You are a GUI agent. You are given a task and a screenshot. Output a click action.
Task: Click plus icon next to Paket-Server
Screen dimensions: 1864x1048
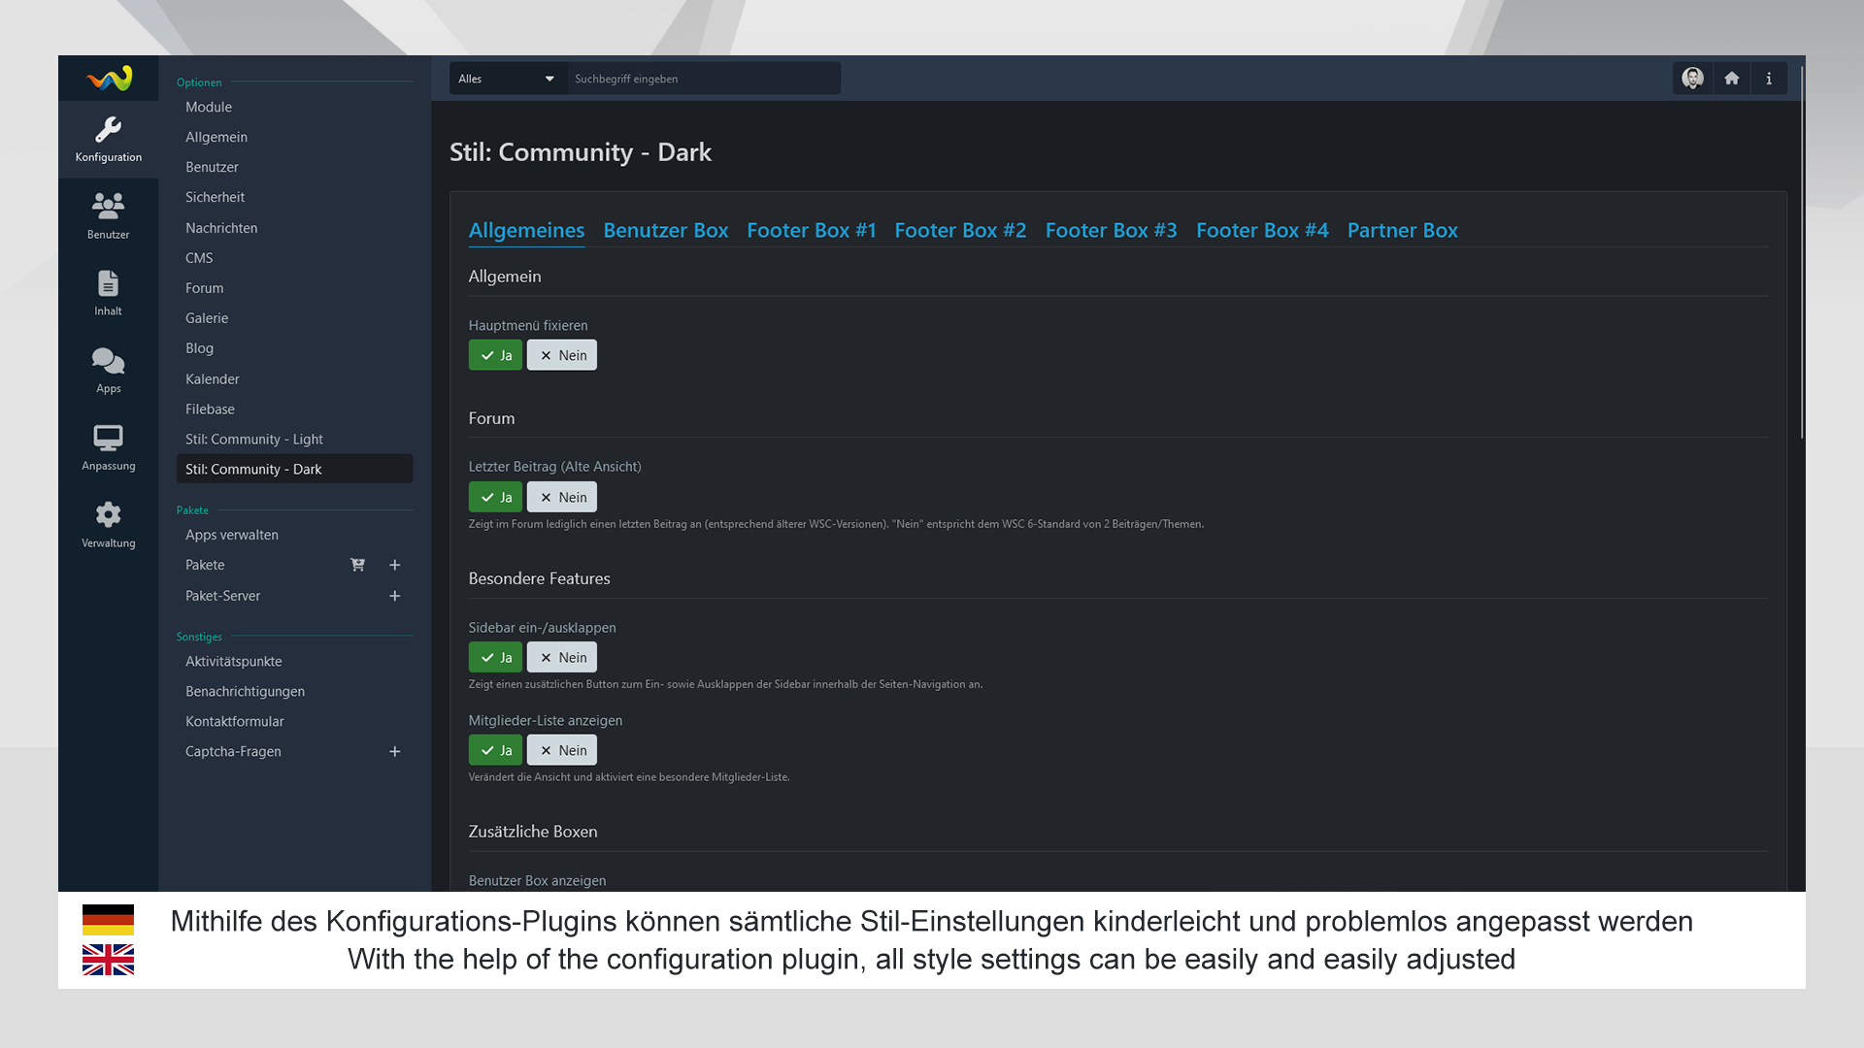[395, 596]
